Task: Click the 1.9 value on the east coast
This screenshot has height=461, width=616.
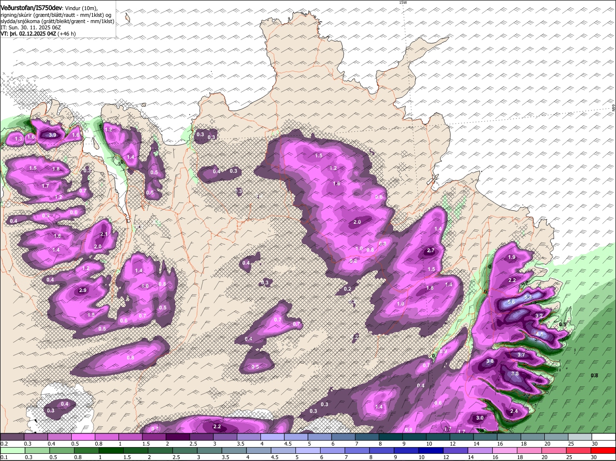Action: tap(512, 257)
